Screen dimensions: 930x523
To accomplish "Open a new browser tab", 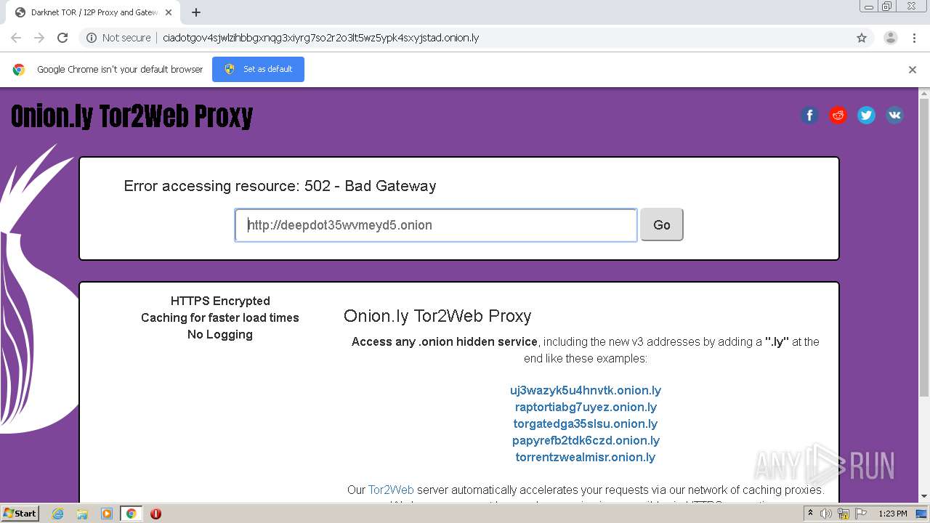I will click(x=196, y=12).
